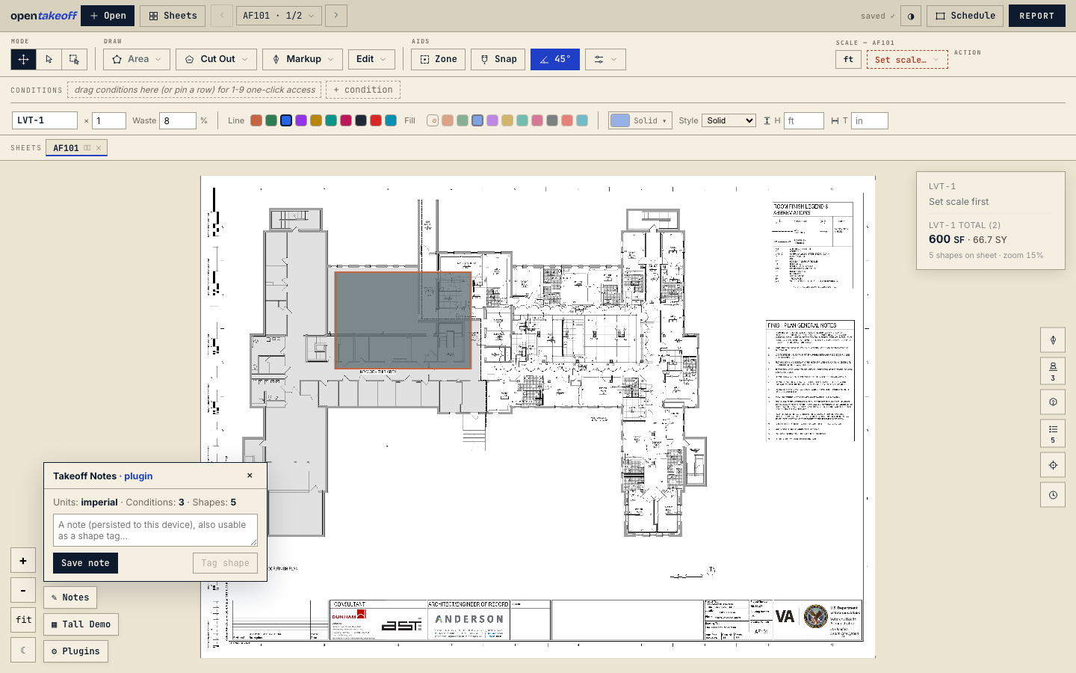Click the LVT-1 condition name field
Viewport: 1076px width, 673px height.
(x=45, y=120)
